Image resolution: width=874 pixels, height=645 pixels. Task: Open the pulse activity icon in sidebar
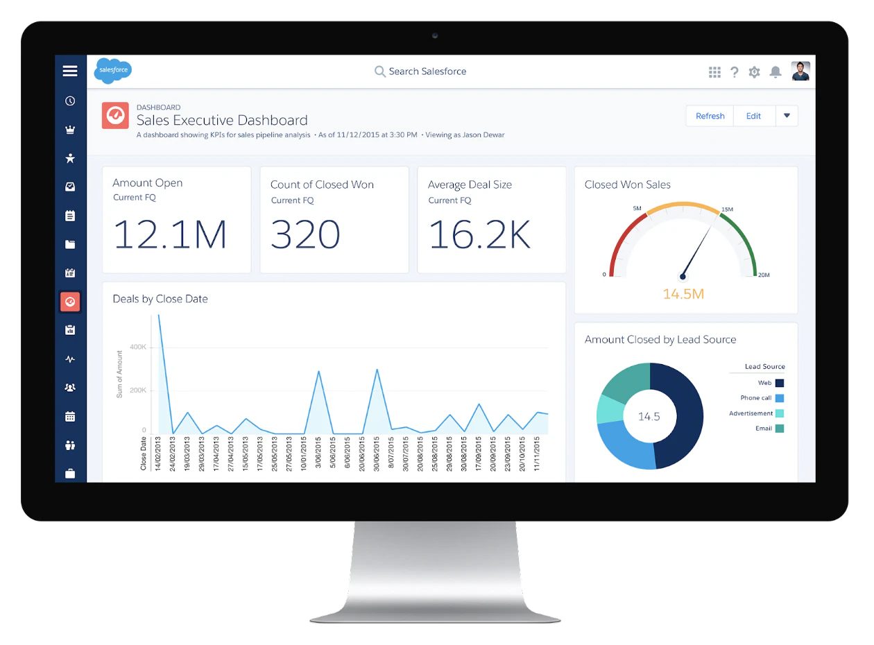pyautogui.click(x=70, y=359)
